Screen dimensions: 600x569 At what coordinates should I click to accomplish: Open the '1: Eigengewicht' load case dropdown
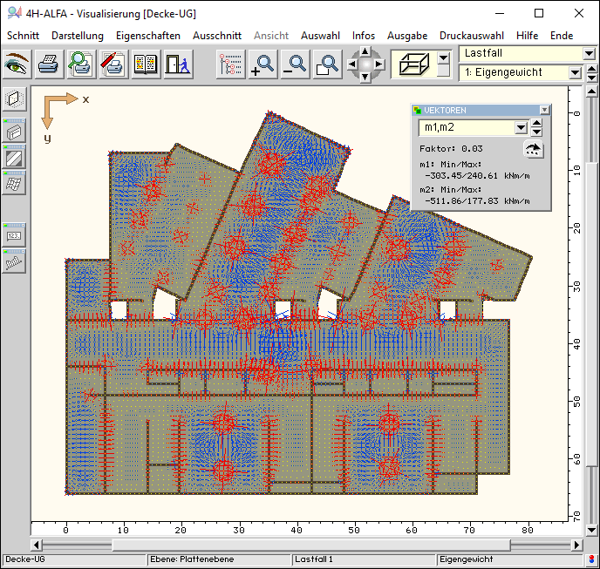575,73
